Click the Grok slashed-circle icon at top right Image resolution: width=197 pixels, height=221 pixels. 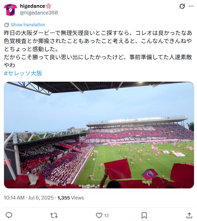tap(182, 6)
